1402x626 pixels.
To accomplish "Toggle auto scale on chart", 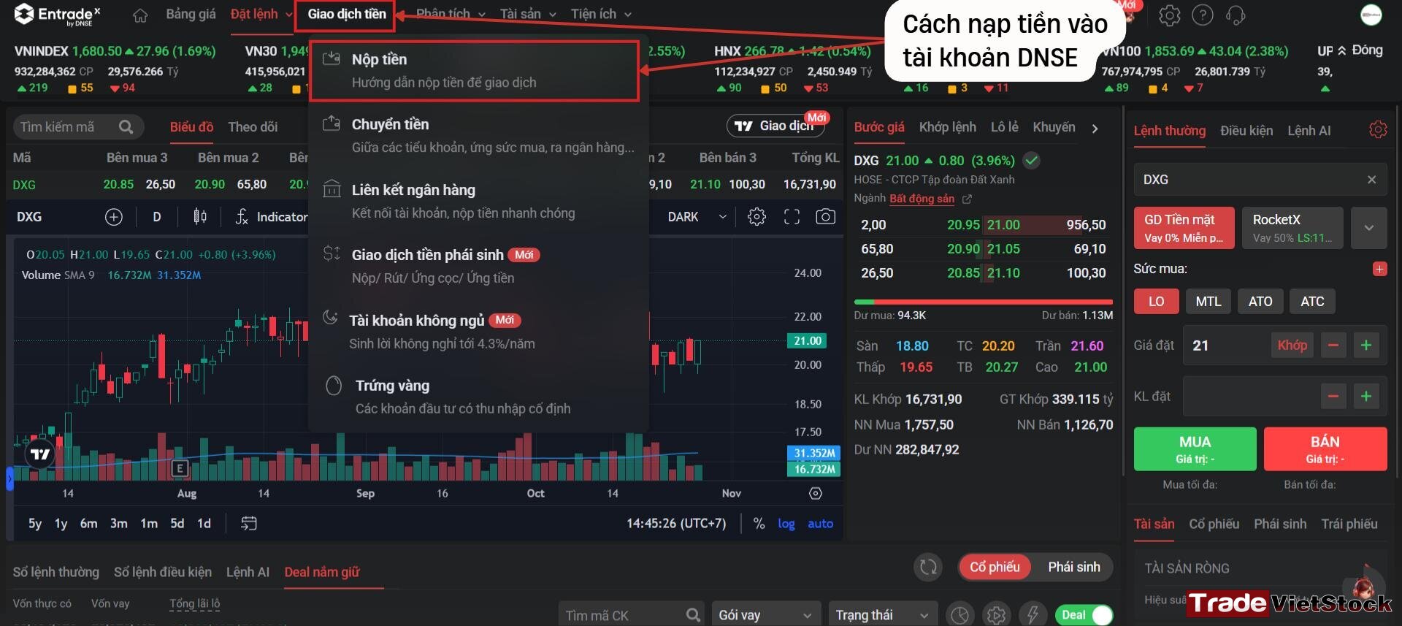I will 820,524.
